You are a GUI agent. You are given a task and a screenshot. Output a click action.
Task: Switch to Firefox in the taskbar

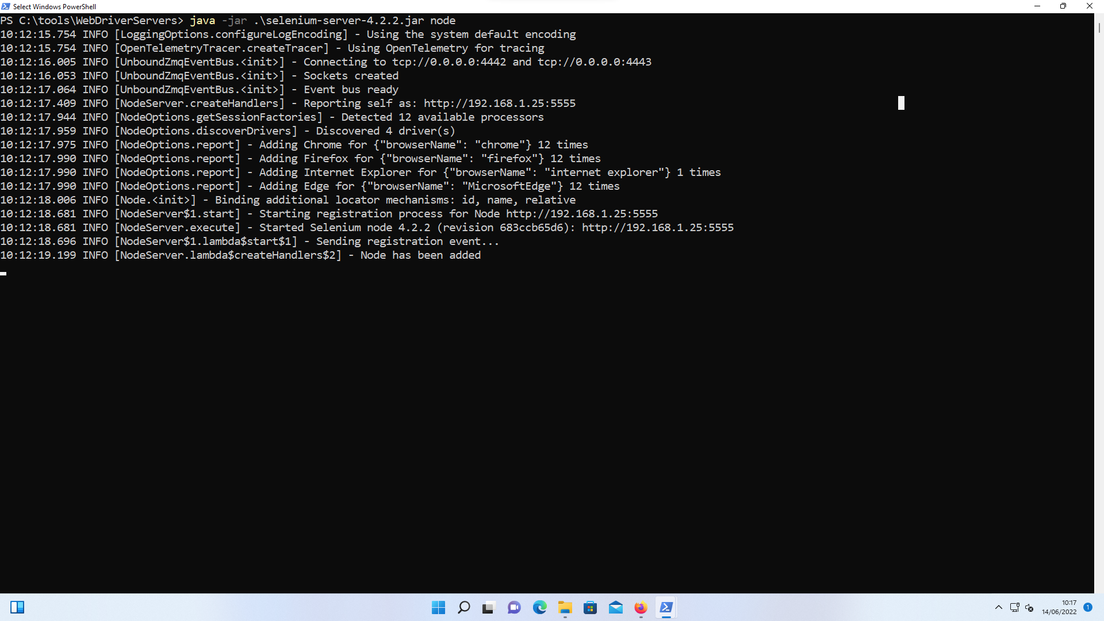click(641, 607)
